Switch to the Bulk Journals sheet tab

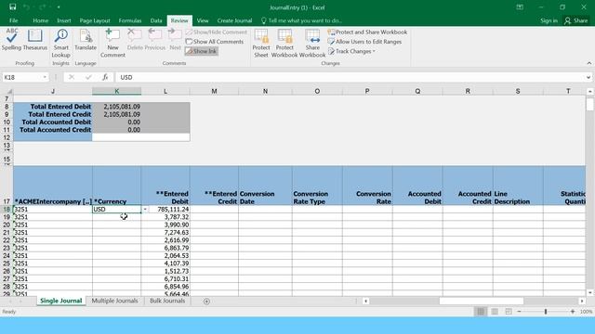[167, 301]
